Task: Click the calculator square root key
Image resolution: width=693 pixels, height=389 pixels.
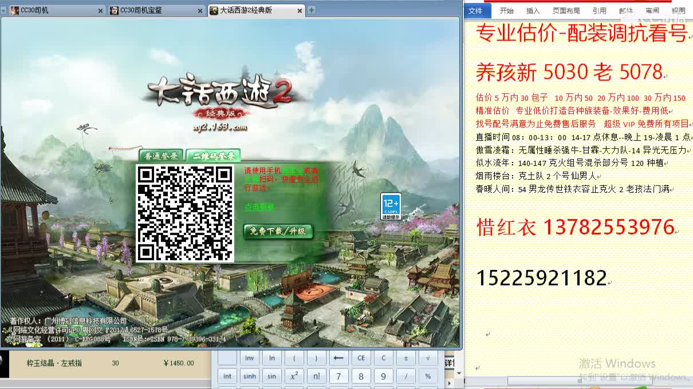Action: point(428,358)
